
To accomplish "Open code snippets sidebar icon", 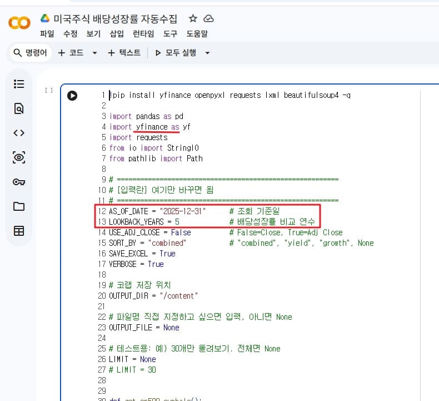I will point(19,133).
